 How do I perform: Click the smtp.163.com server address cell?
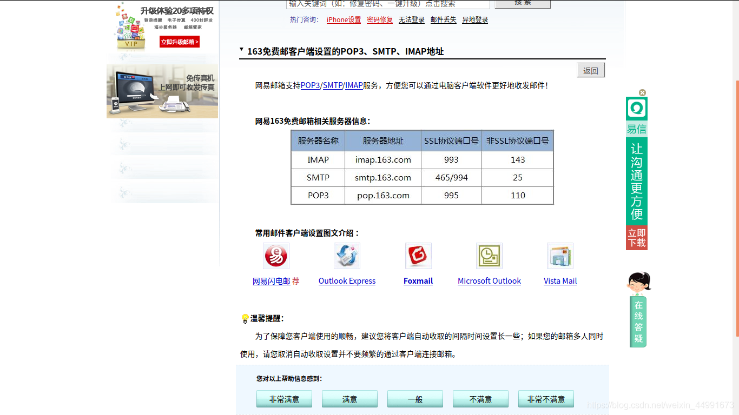[x=383, y=178]
